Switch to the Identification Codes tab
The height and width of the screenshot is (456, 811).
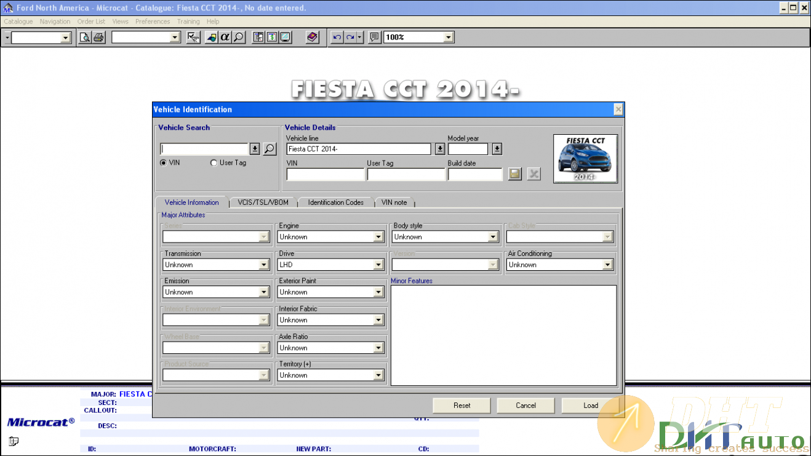pyautogui.click(x=335, y=202)
